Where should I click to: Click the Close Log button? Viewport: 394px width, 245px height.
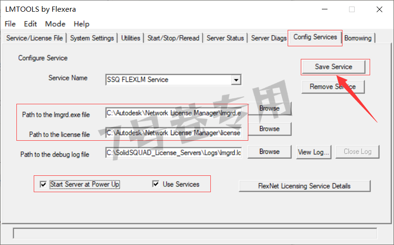(x=357, y=151)
